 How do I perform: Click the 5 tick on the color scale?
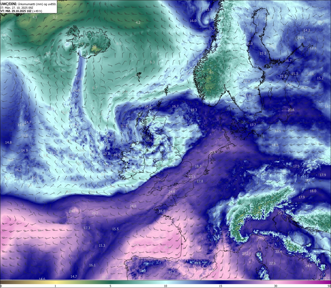click(x=110, y=286)
